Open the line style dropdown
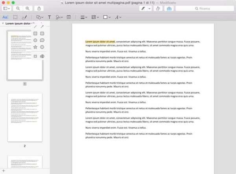Screen dimensions: 236x174 coord(84,17)
